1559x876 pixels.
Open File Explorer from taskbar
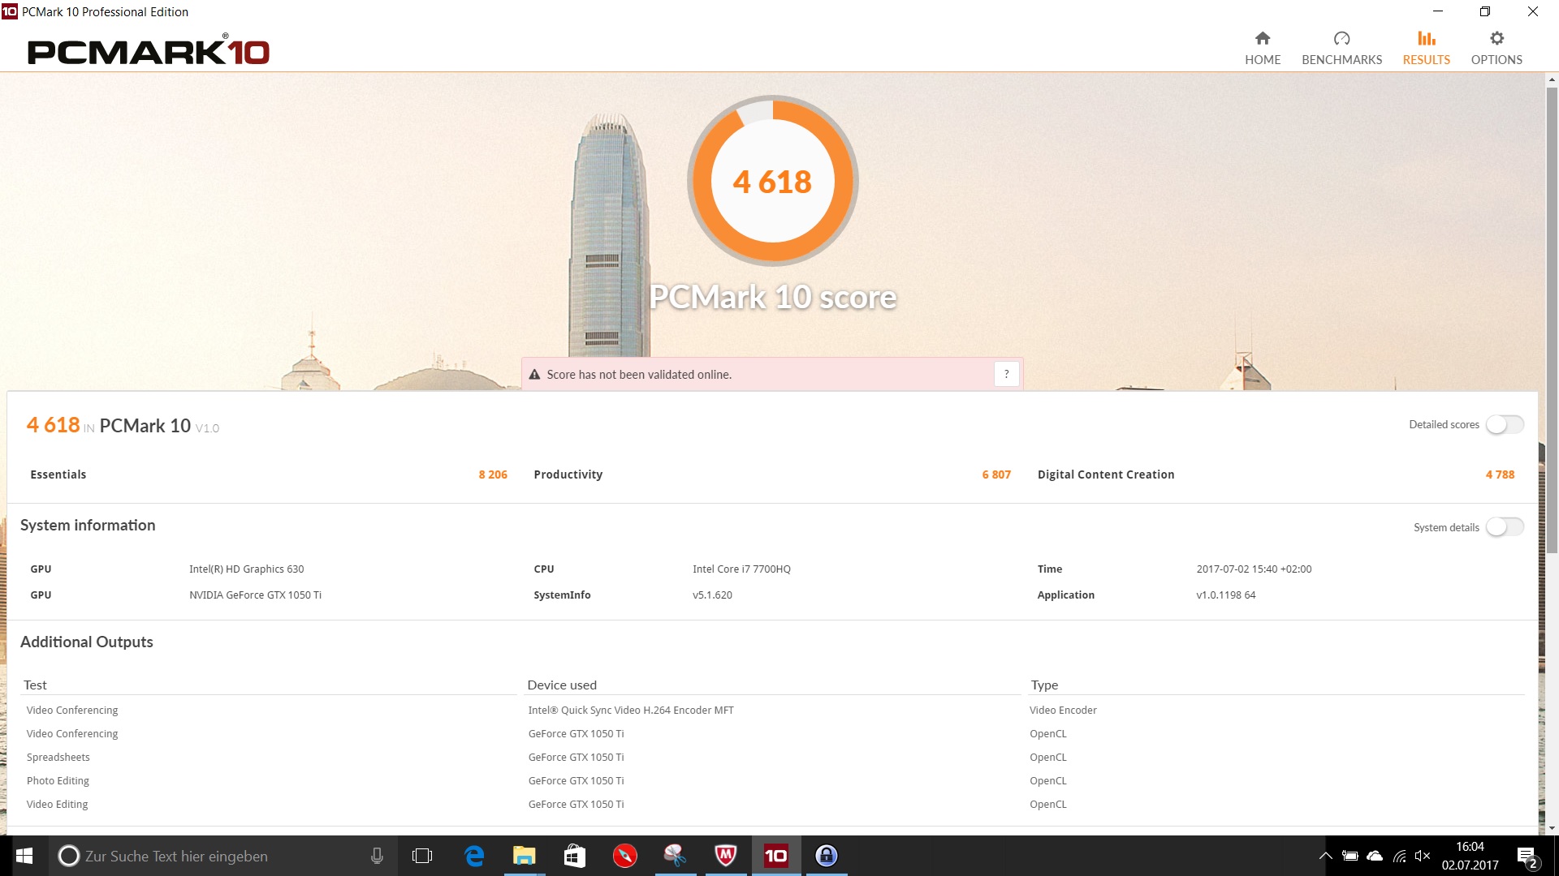[x=525, y=856]
